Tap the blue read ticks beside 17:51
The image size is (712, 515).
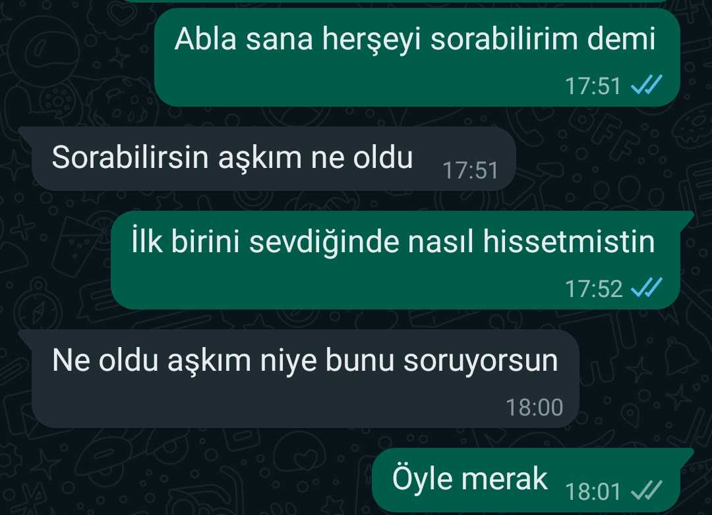[x=647, y=85]
